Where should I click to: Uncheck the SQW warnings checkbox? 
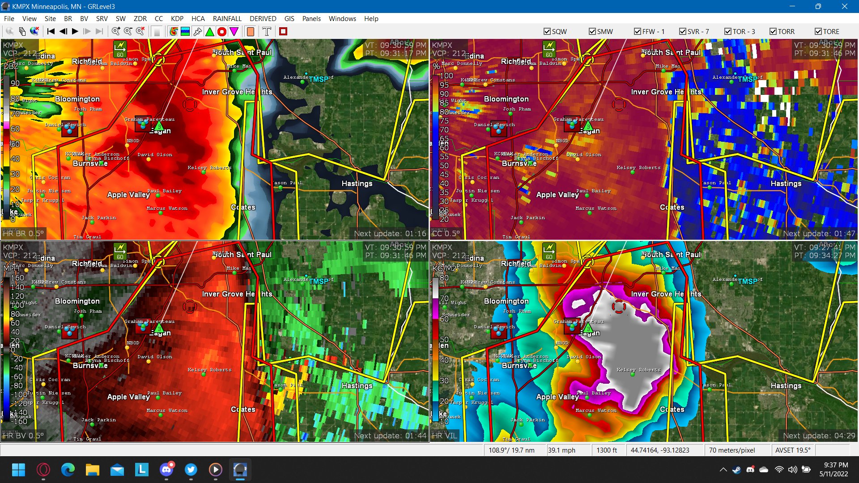click(547, 31)
